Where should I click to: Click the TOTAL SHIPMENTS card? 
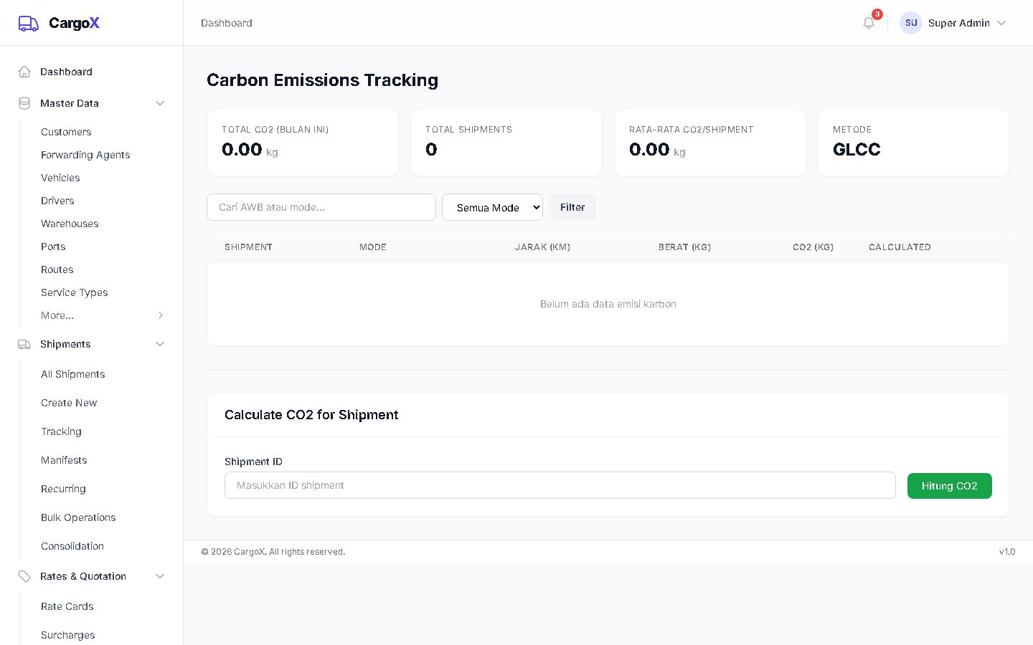click(x=506, y=143)
